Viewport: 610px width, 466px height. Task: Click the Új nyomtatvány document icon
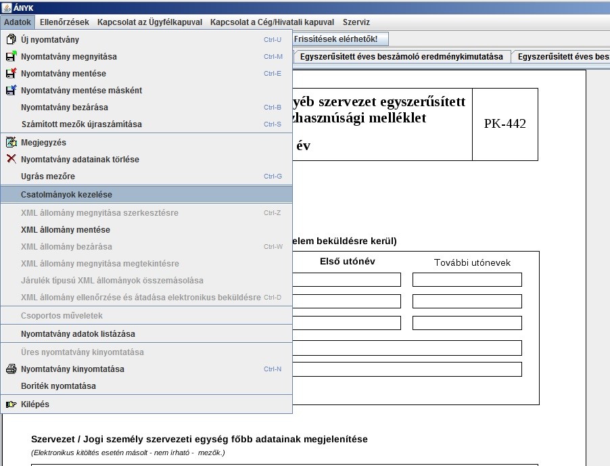click(x=11, y=39)
